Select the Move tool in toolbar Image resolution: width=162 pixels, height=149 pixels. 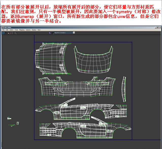3,33
